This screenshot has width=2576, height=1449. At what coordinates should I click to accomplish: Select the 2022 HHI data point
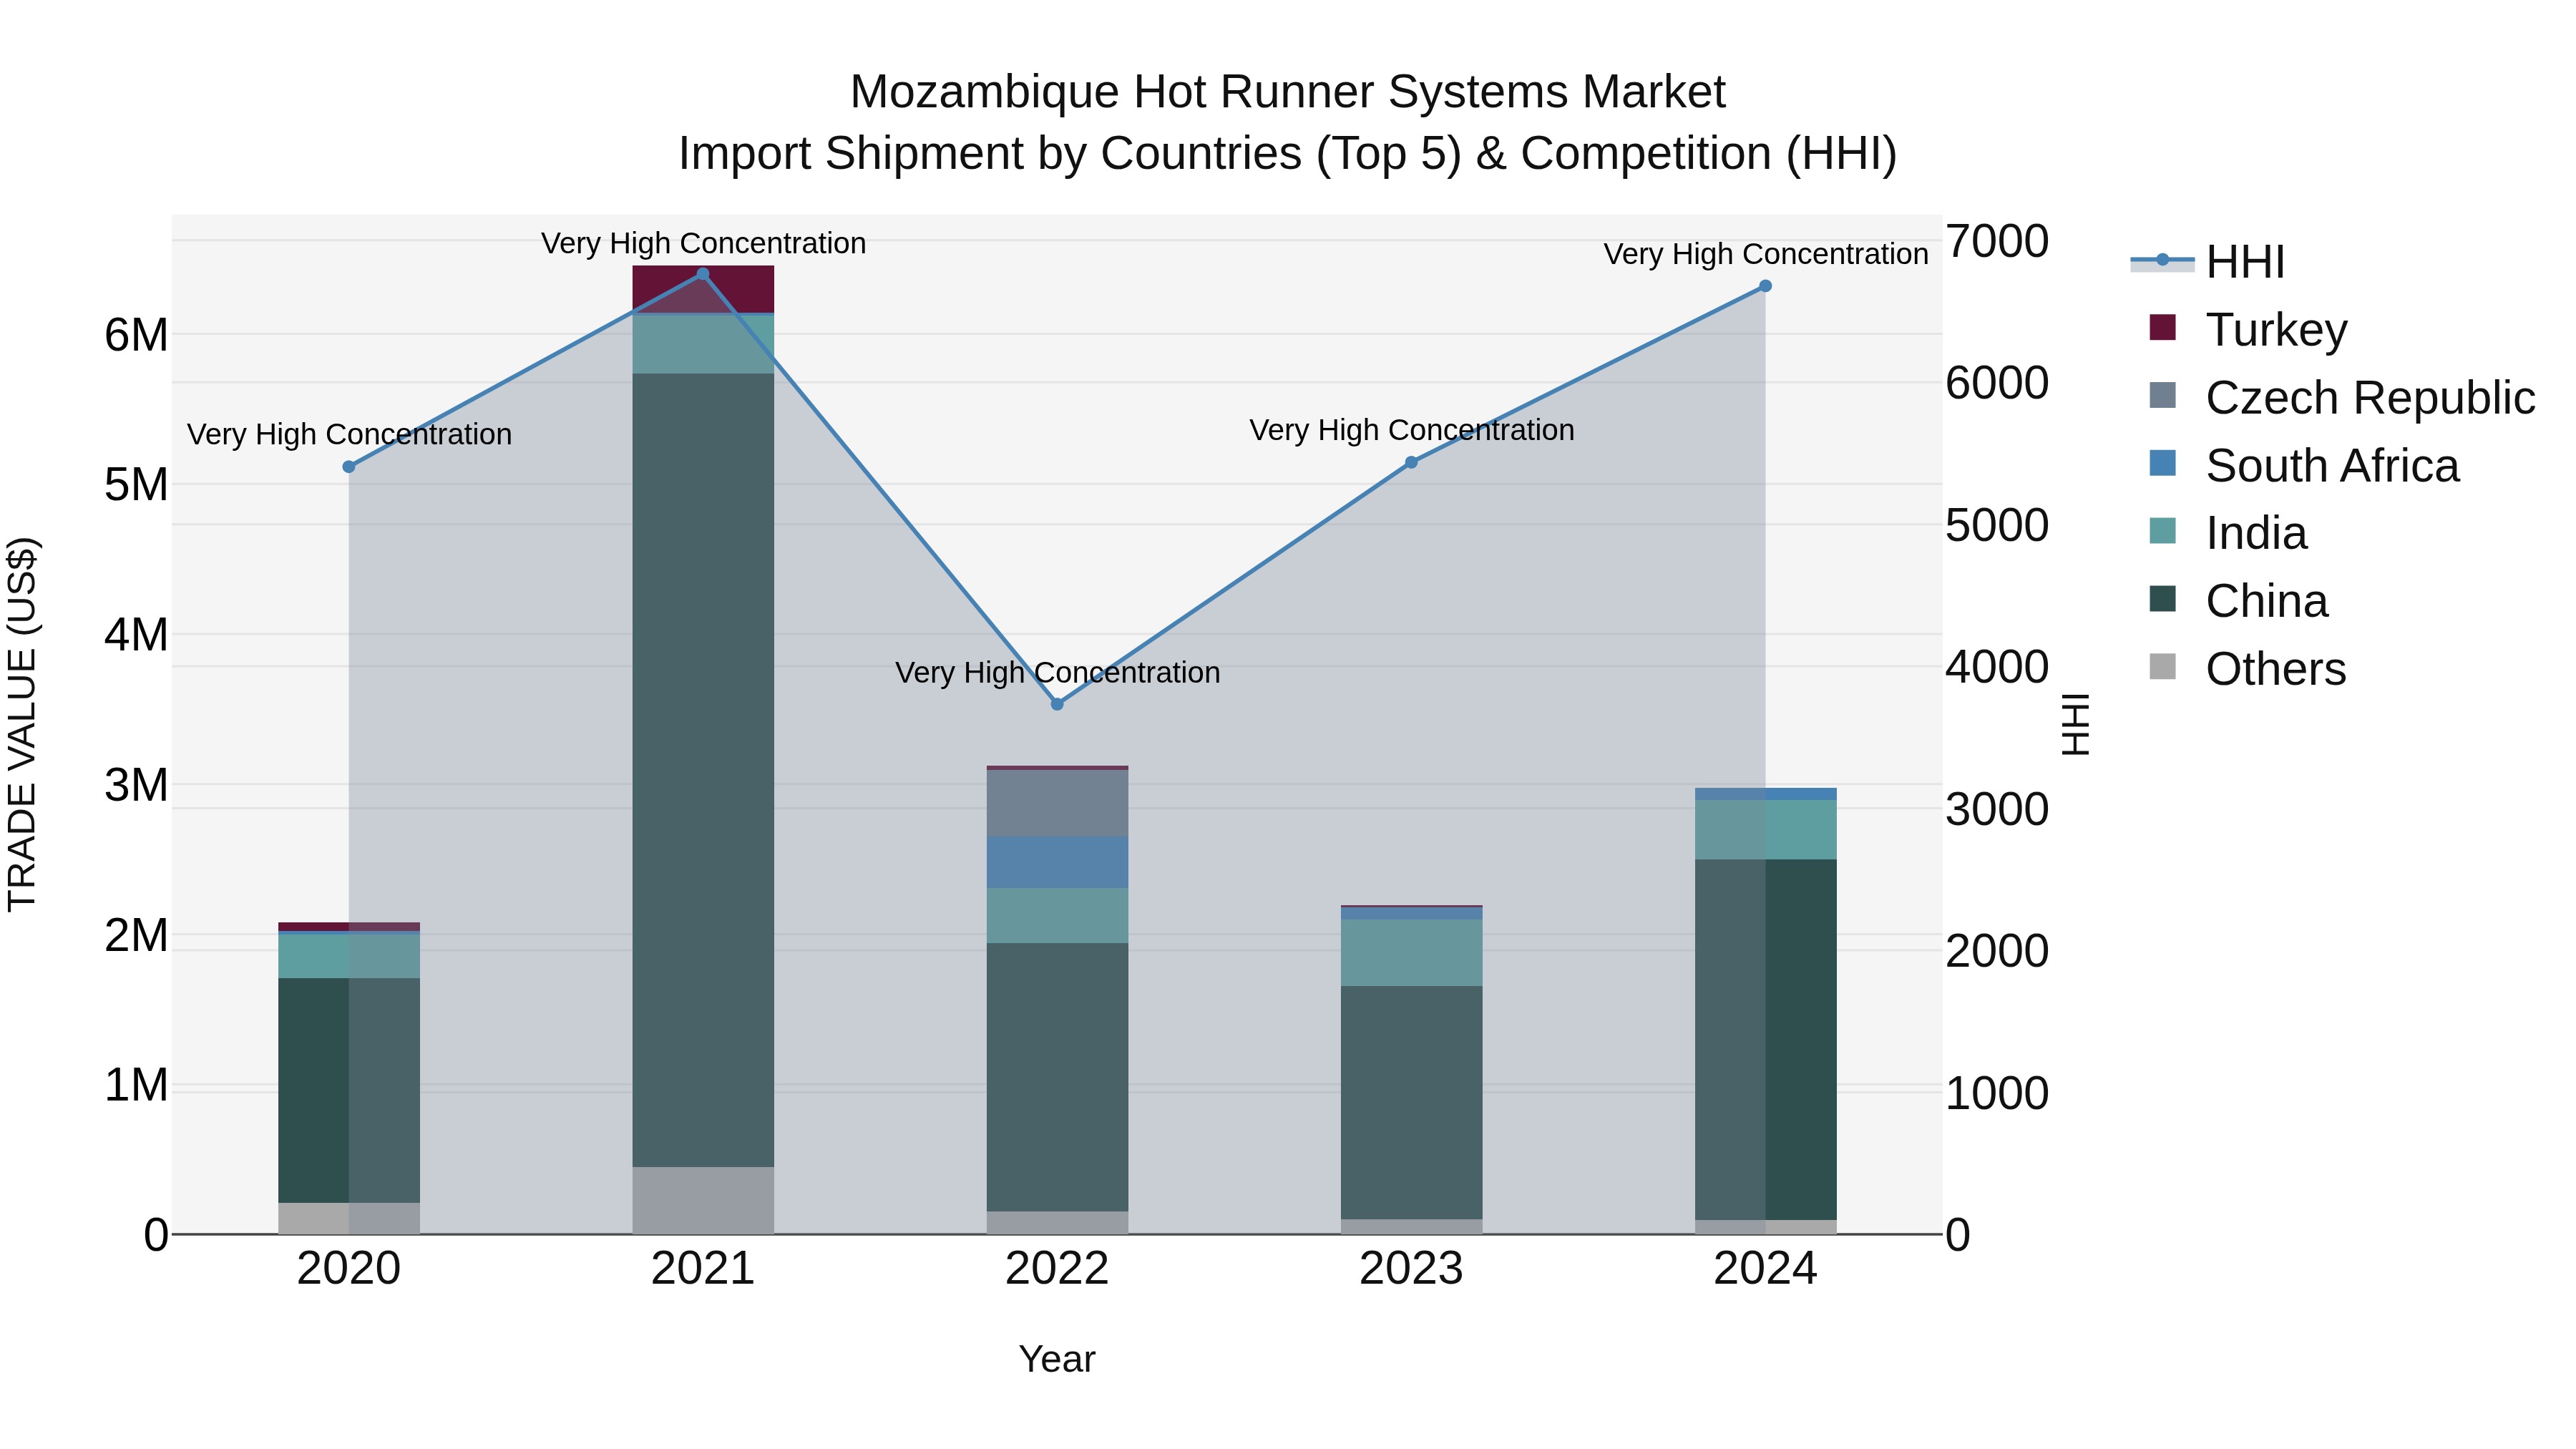1057,704
